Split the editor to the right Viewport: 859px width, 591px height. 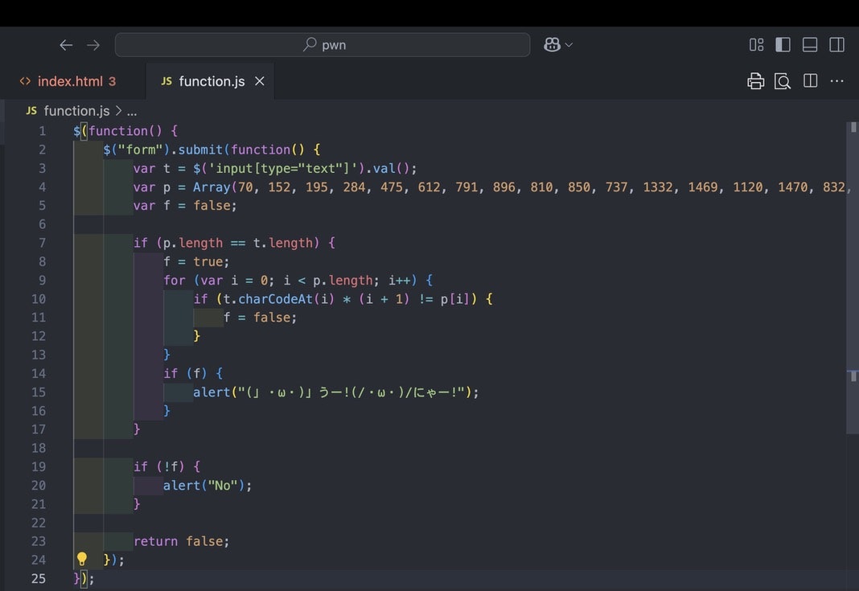[810, 81]
